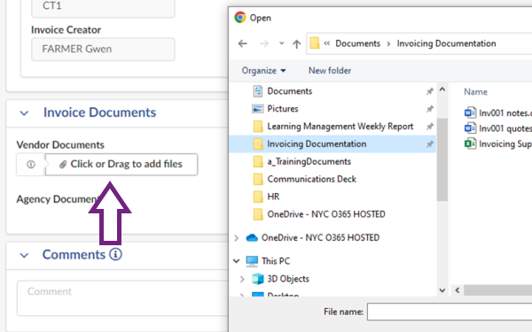This screenshot has height=332, width=532.
Task: Select Documents in the address path
Action: 357,43
